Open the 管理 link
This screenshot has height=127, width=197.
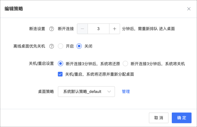[x=126, y=91]
